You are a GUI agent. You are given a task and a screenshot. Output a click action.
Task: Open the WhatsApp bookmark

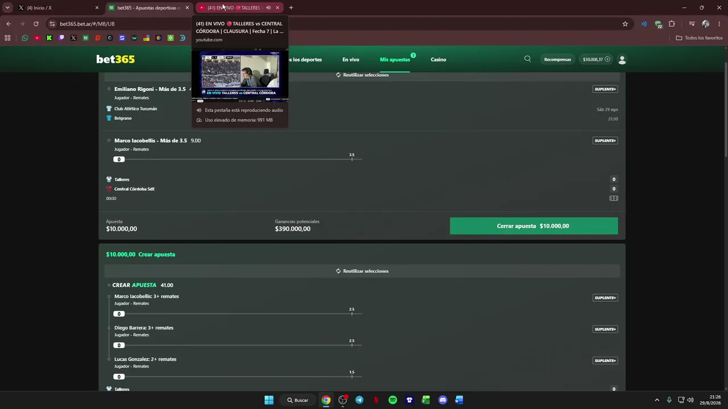click(25, 38)
